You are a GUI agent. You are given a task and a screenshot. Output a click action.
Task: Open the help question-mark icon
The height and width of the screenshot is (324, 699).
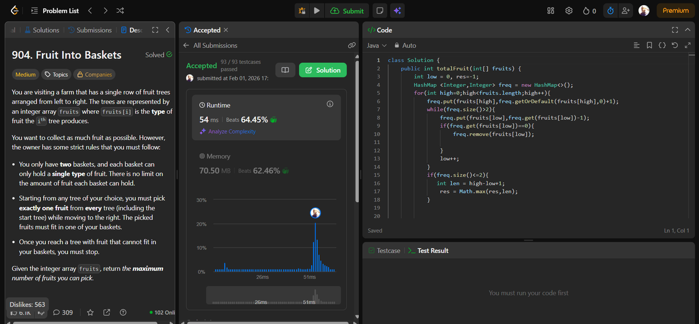[x=123, y=312]
